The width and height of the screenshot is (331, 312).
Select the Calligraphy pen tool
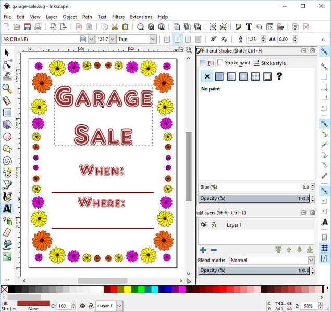click(x=7, y=196)
